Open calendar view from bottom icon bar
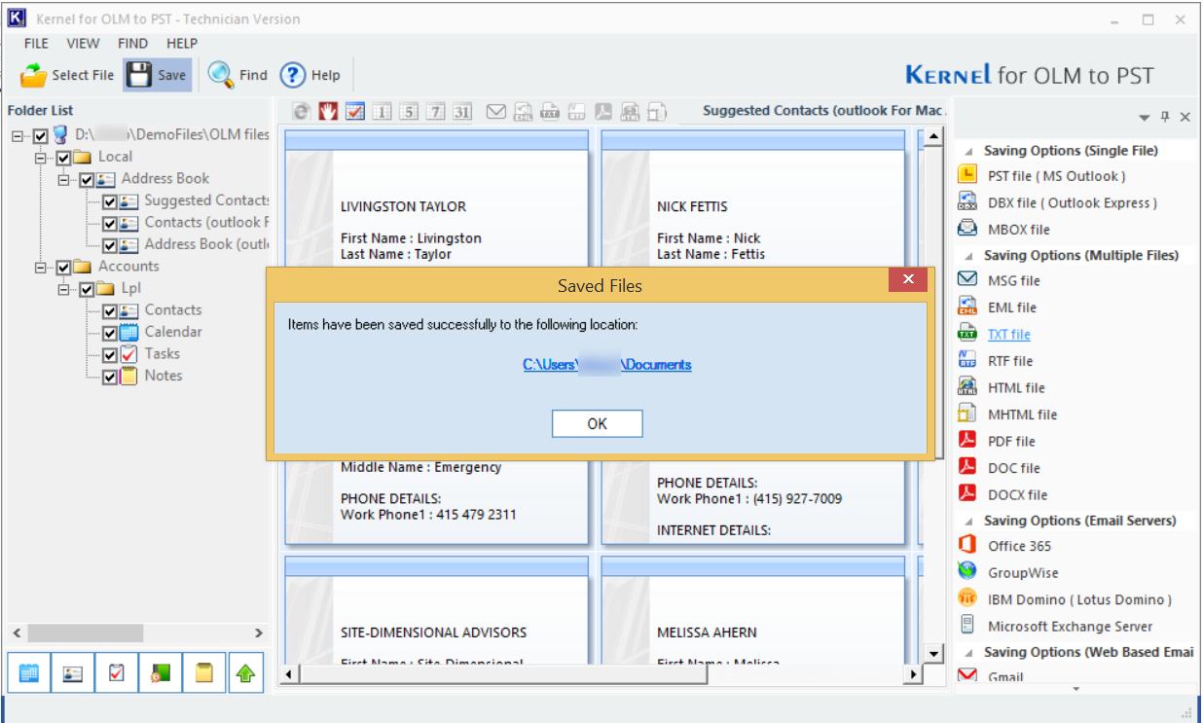The image size is (1203, 723). pyautogui.click(x=28, y=672)
